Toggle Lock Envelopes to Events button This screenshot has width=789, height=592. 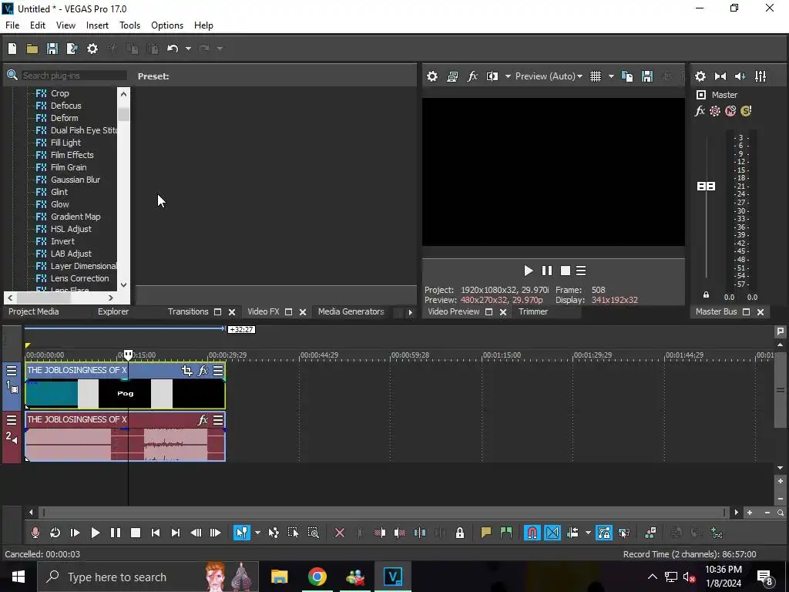pos(604,533)
